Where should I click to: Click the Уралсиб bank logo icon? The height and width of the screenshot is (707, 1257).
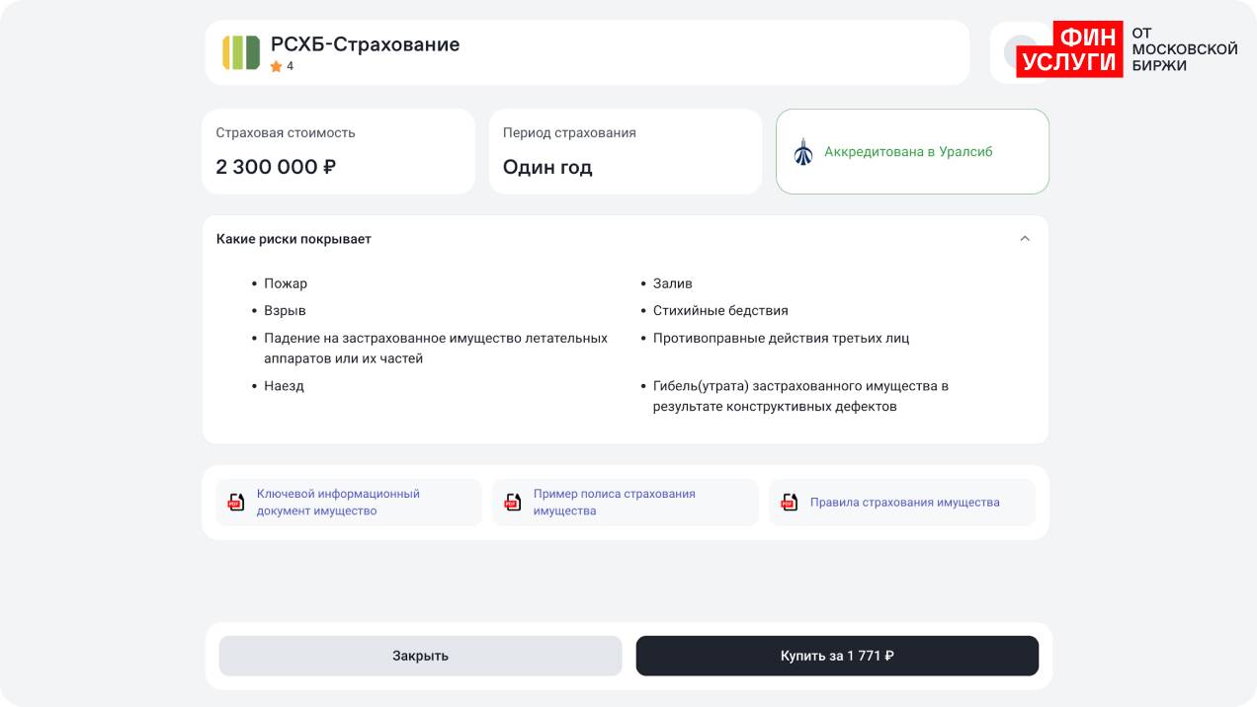pyautogui.click(x=803, y=152)
